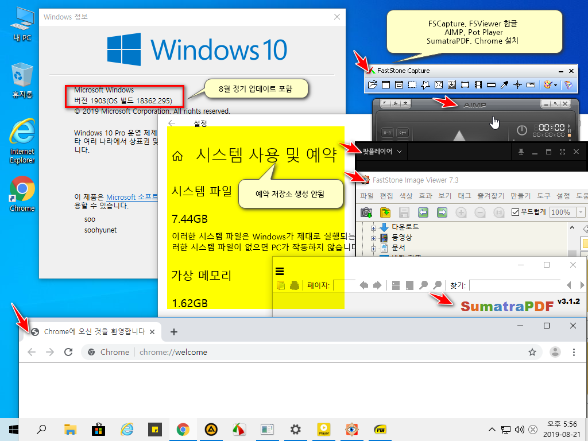
Task: Click Microsoft 소프트 license link
Action: (x=132, y=197)
